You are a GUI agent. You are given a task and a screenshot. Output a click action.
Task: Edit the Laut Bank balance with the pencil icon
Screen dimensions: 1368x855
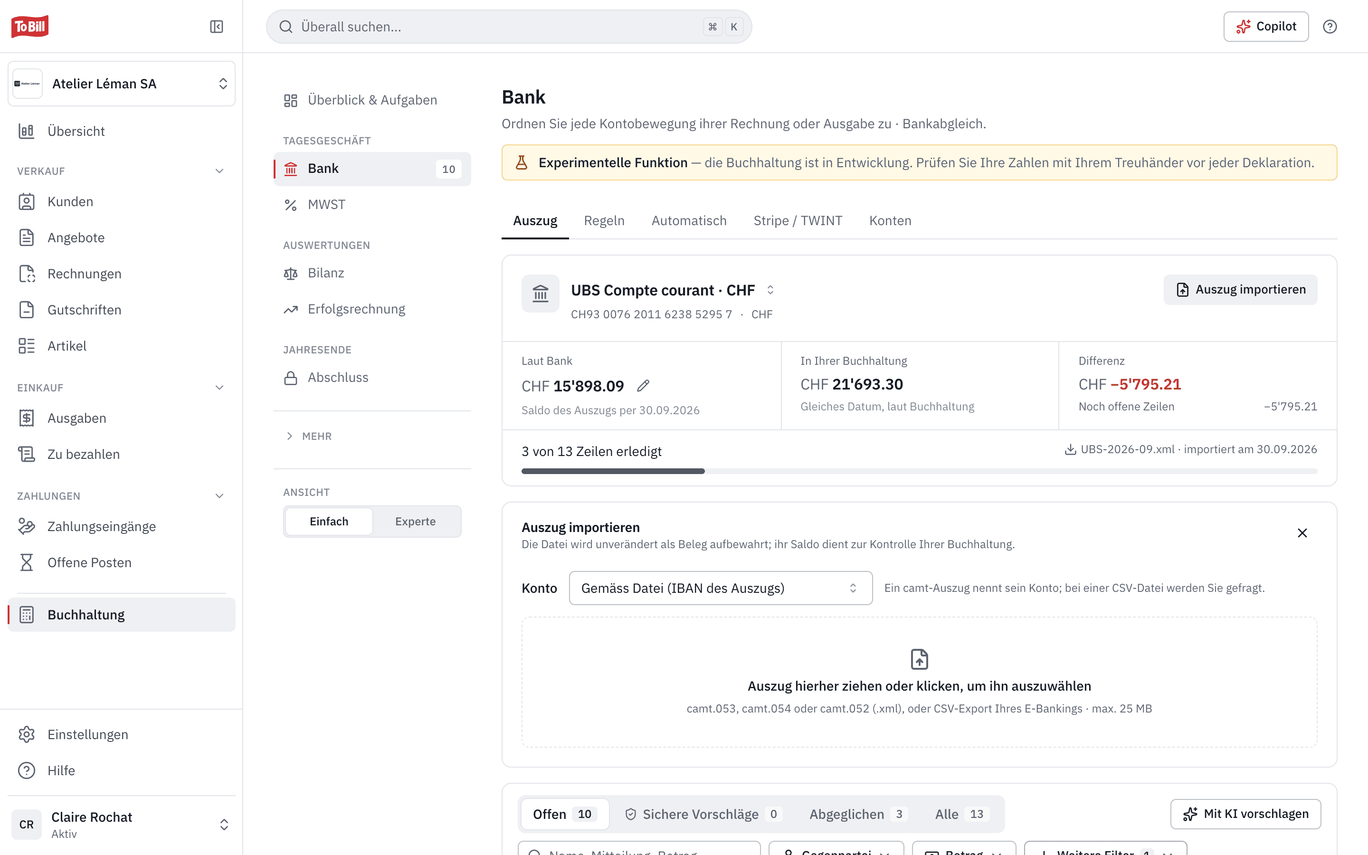click(x=643, y=386)
